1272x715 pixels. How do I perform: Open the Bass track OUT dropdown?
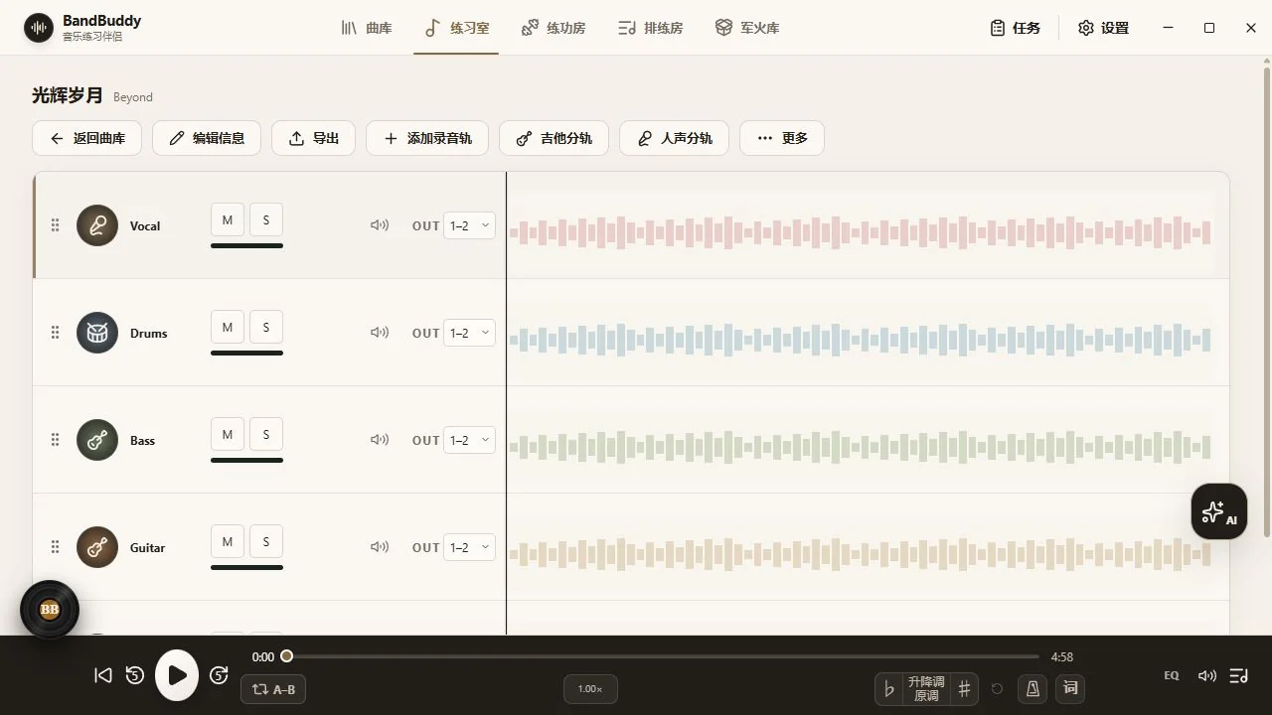469,440
